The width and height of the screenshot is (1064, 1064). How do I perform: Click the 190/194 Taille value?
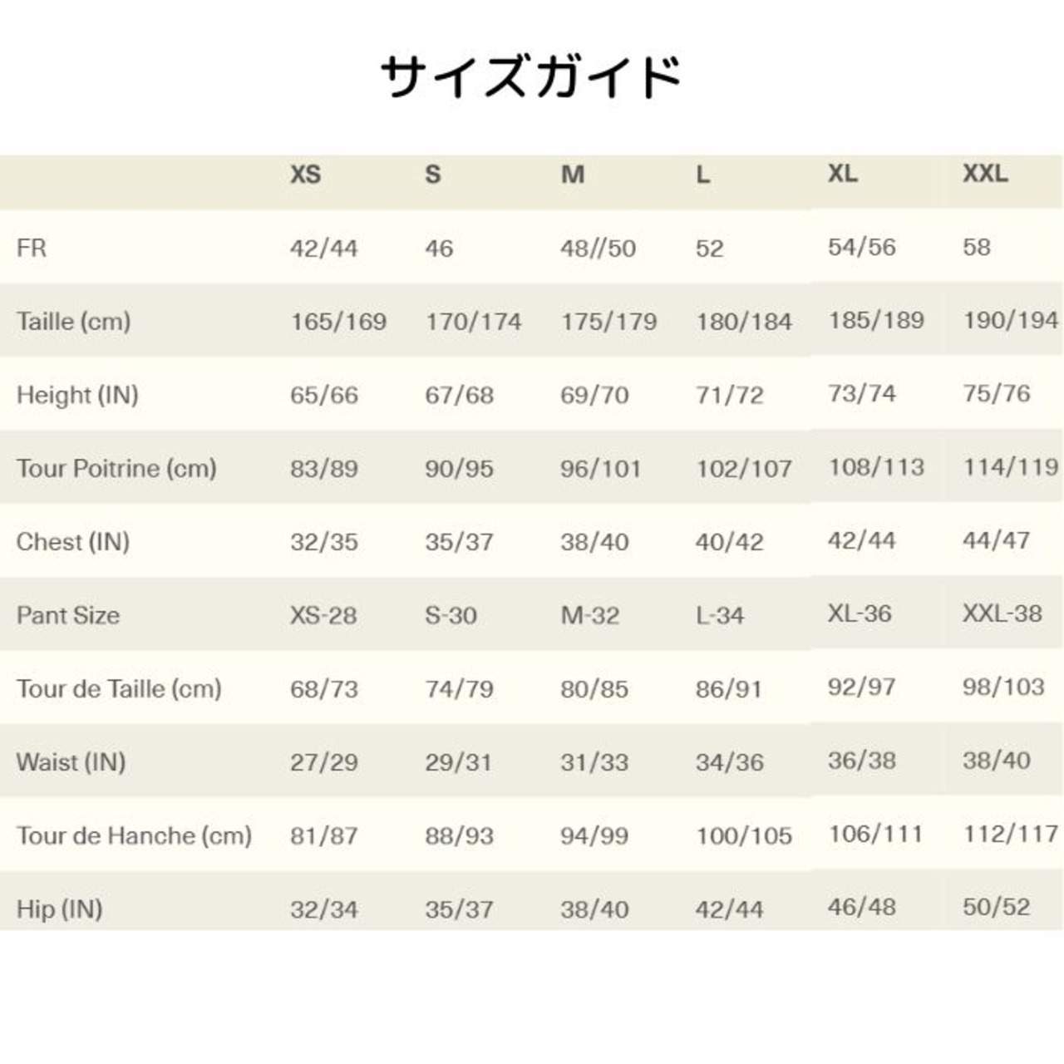1011,320
